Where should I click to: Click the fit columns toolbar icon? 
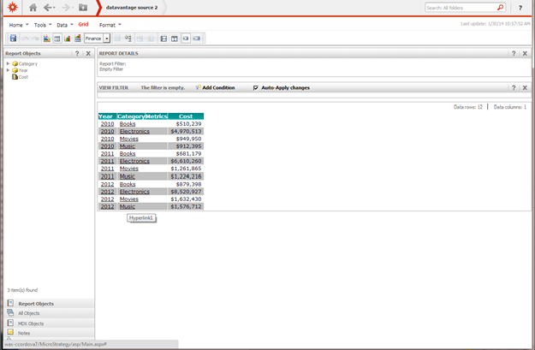click(175, 39)
